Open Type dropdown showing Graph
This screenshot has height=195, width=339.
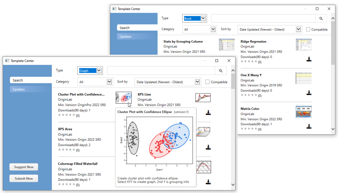90,71
